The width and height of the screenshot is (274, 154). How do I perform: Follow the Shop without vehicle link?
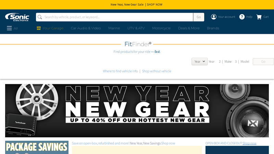(x=157, y=71)
